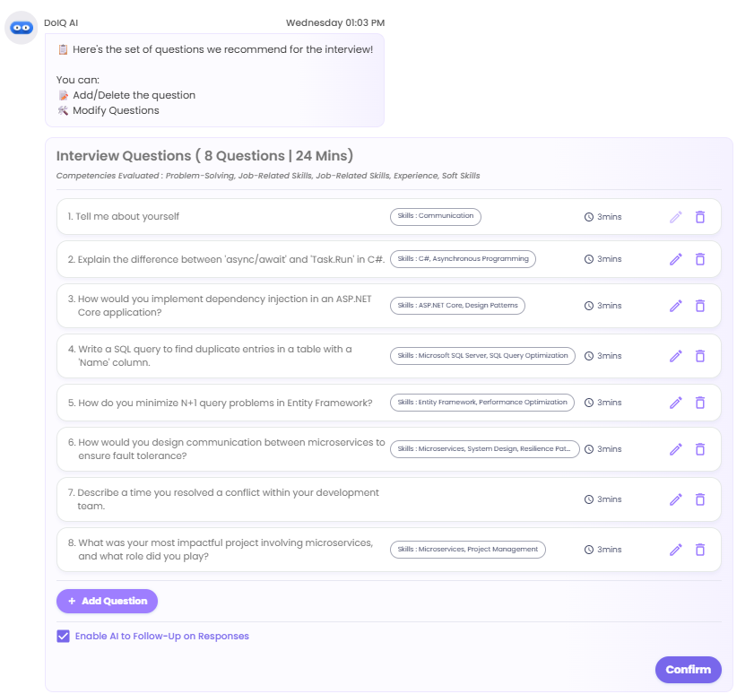
Task: Delete the 'Tell me about yourself' question
Action: (700, 217)
